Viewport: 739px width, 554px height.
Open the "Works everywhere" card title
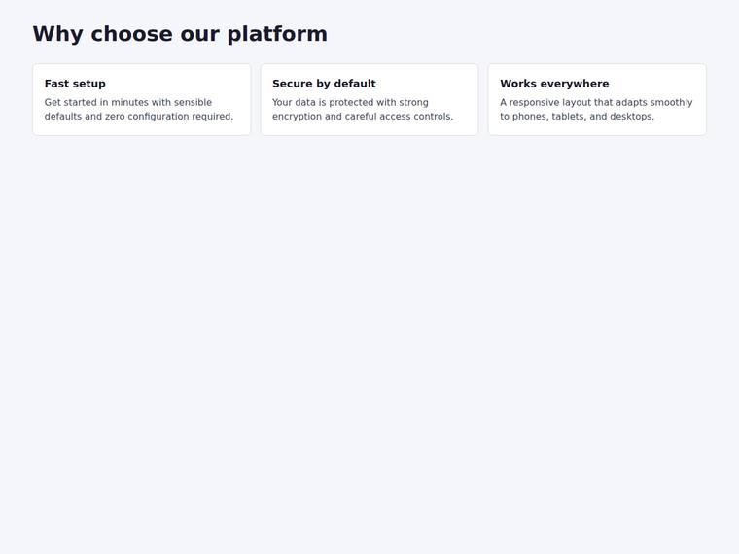[x=554, y=84]
